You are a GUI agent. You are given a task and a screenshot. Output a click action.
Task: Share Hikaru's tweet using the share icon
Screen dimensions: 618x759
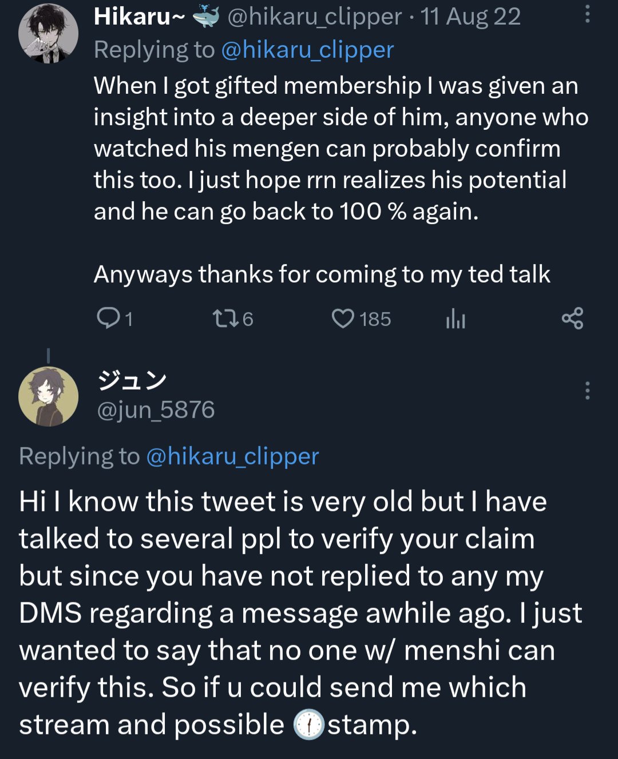572,318
